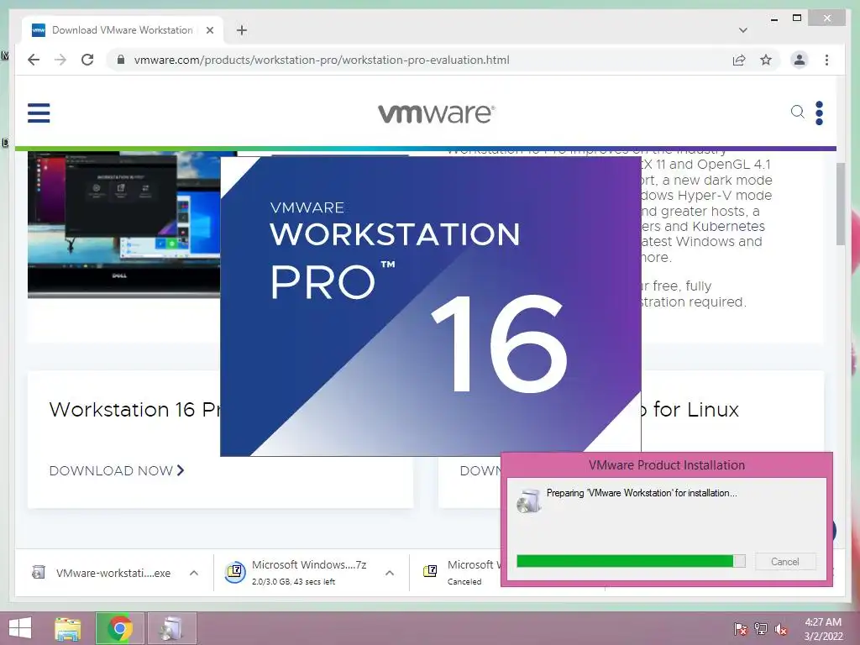Click the installation progress bar
Image resolution: width=860 pixels, height=645 pixels.
(631, 560)
